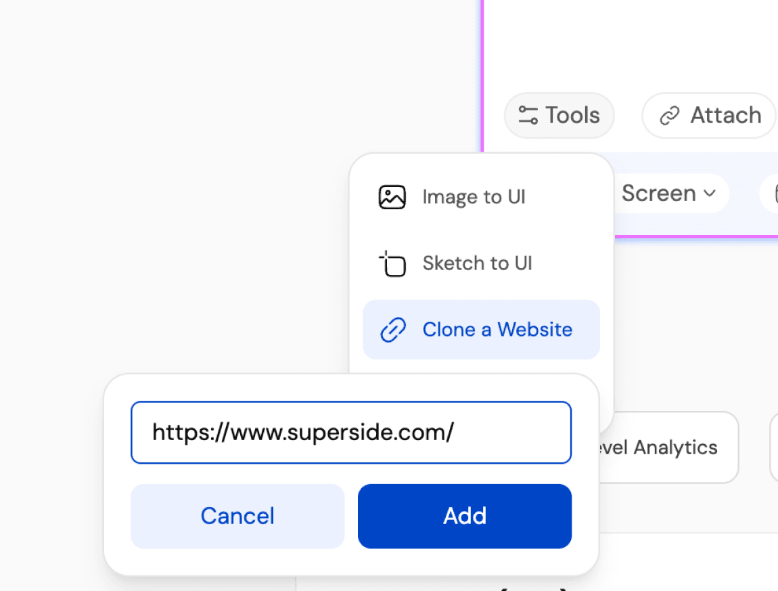The height and width of the screenshot is (591, 778).
Task: Click the link icon in Attach button
Action: 669,116
